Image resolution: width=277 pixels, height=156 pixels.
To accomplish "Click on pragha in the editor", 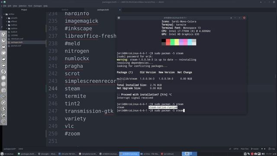I will click(x=74, y=66).
